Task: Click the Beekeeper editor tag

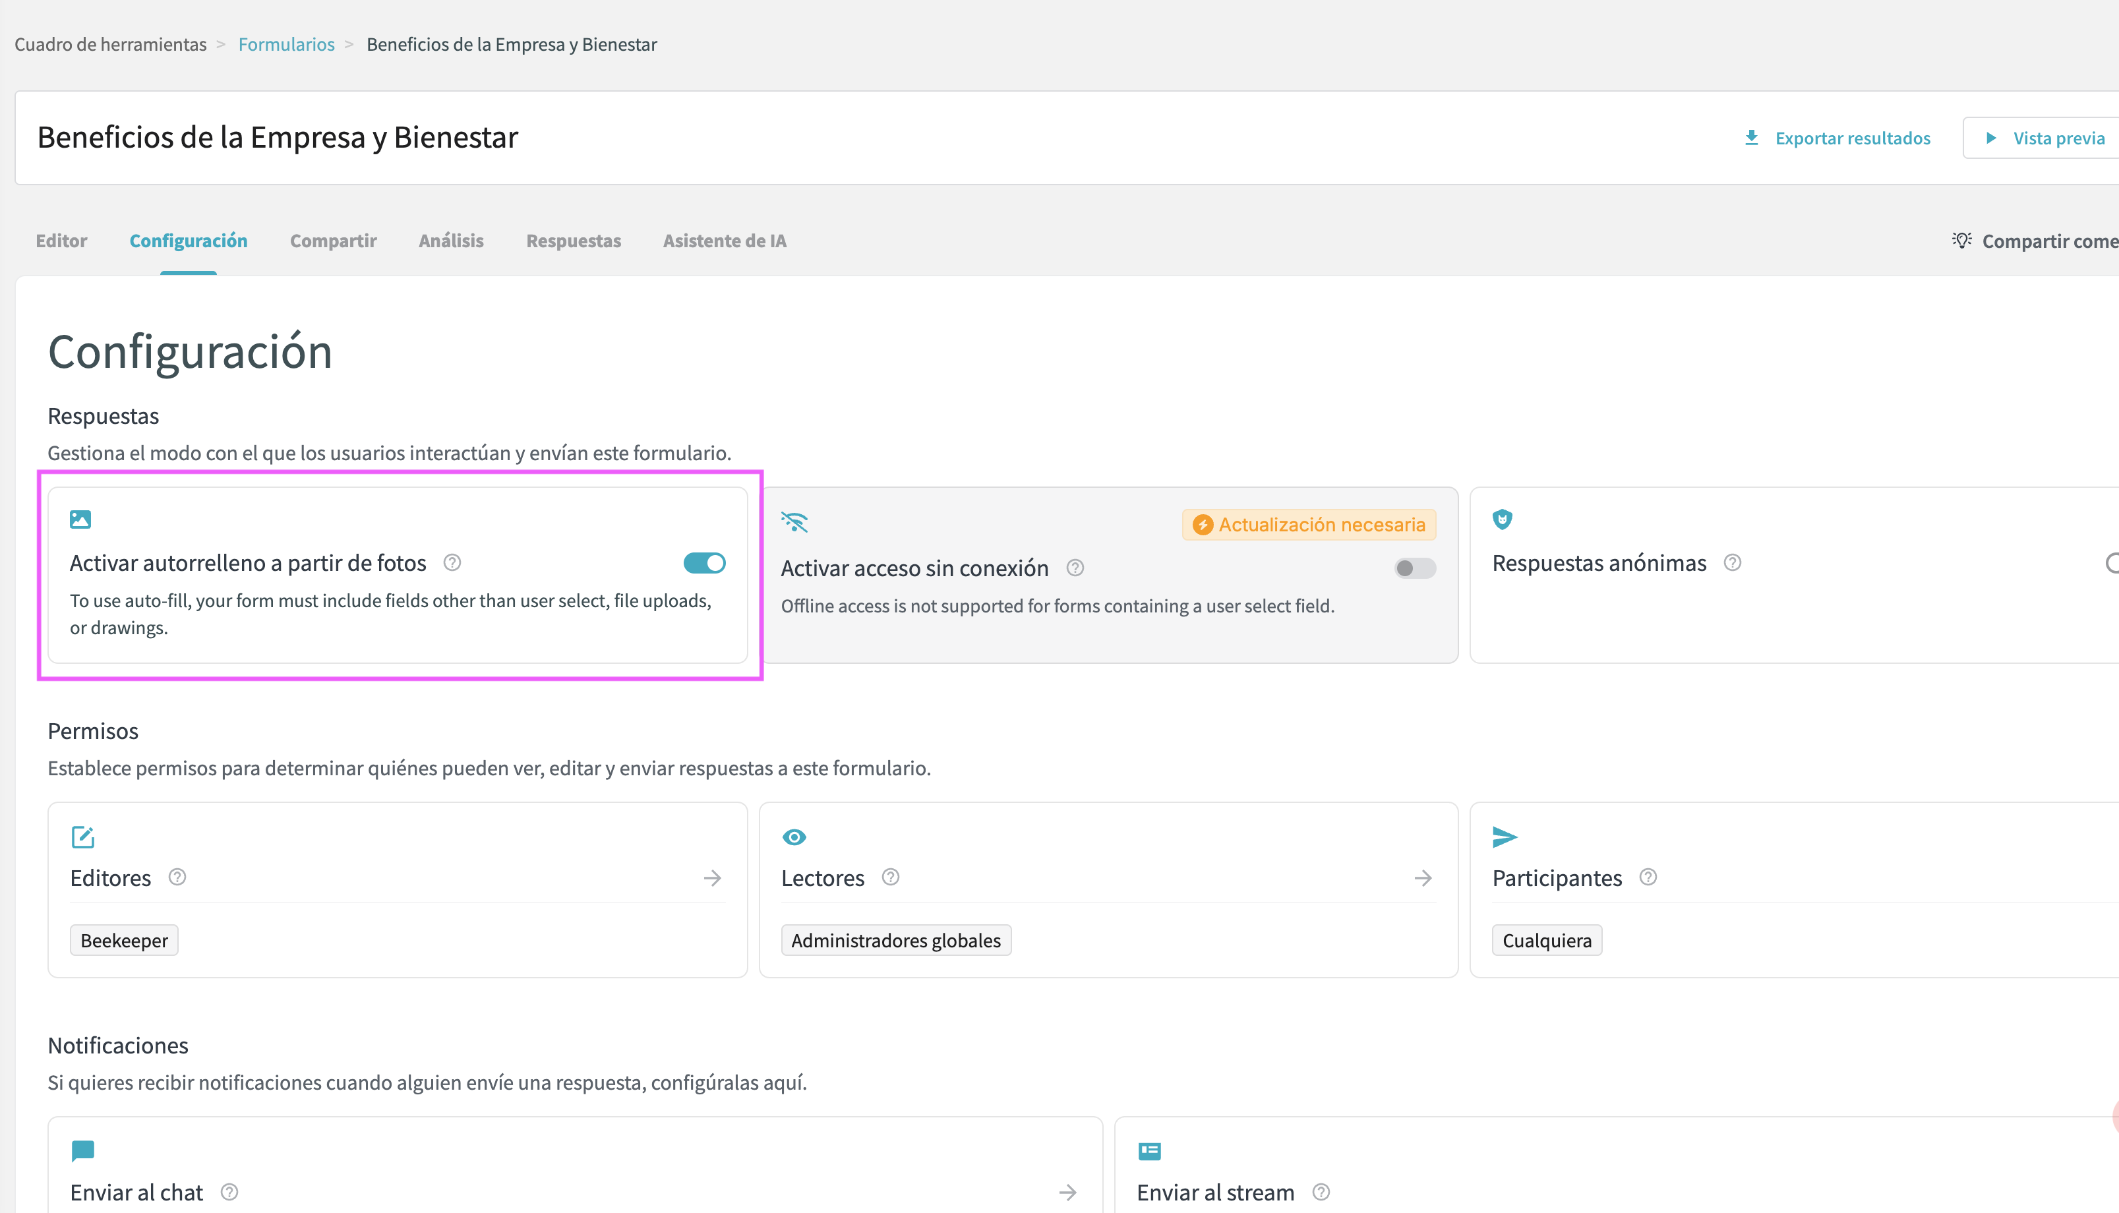Action: click(124, 941)
